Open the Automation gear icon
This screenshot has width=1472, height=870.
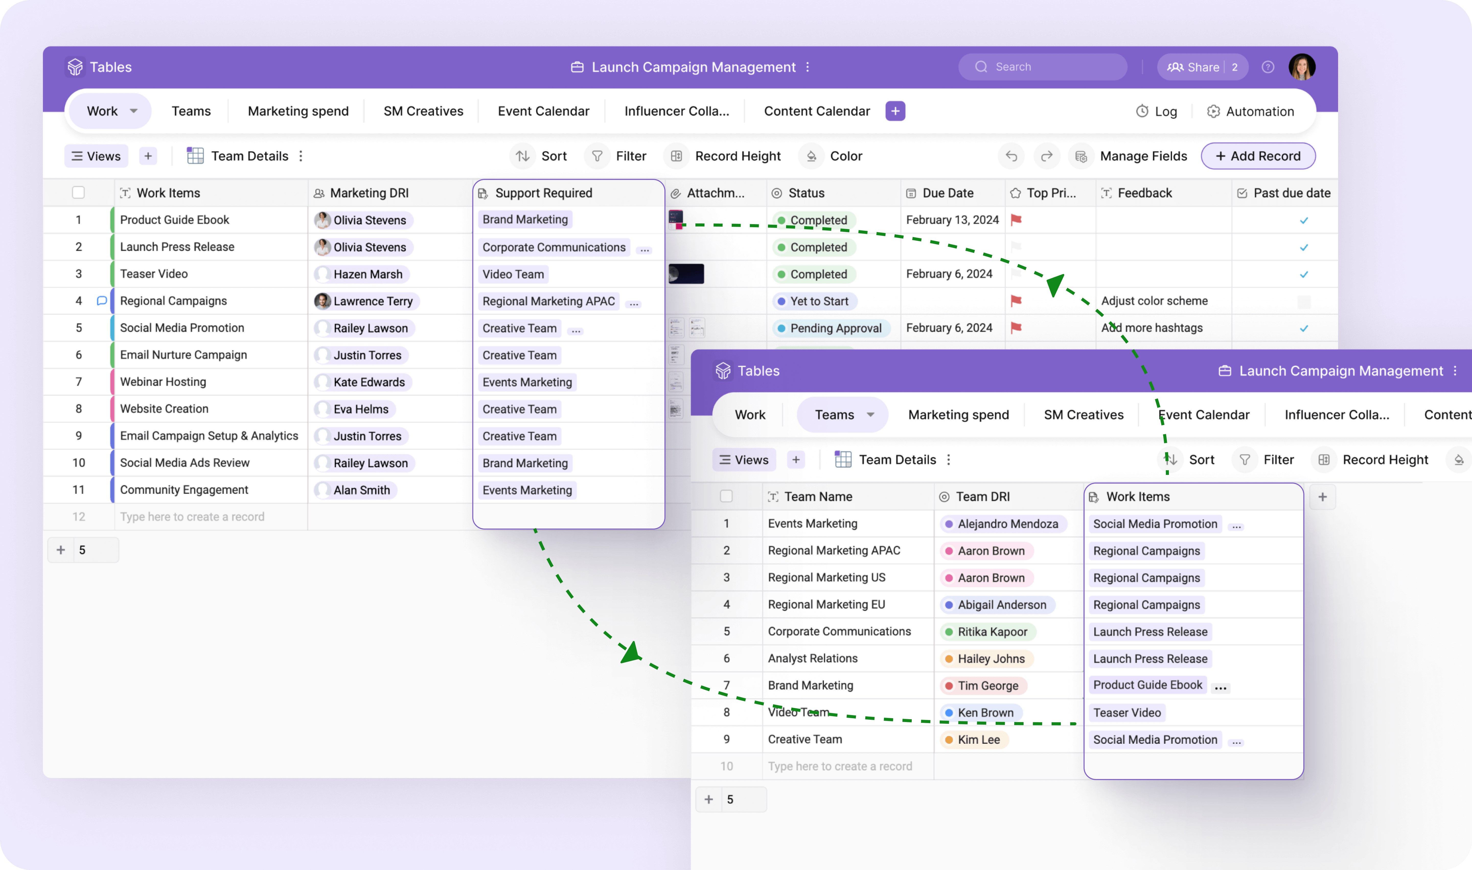1213,111
